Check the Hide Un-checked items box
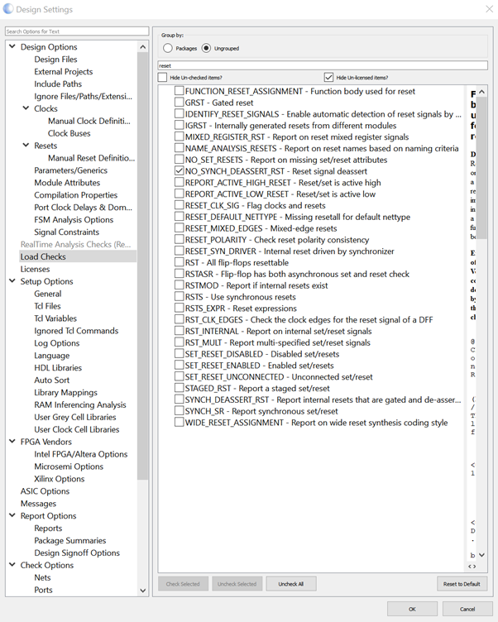 coord(162,78)
